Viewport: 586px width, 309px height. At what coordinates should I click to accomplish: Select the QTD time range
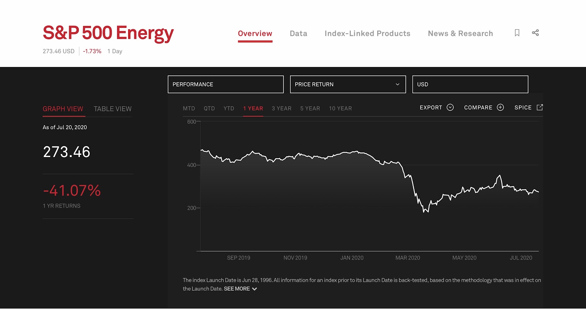[x=209, y=108]
